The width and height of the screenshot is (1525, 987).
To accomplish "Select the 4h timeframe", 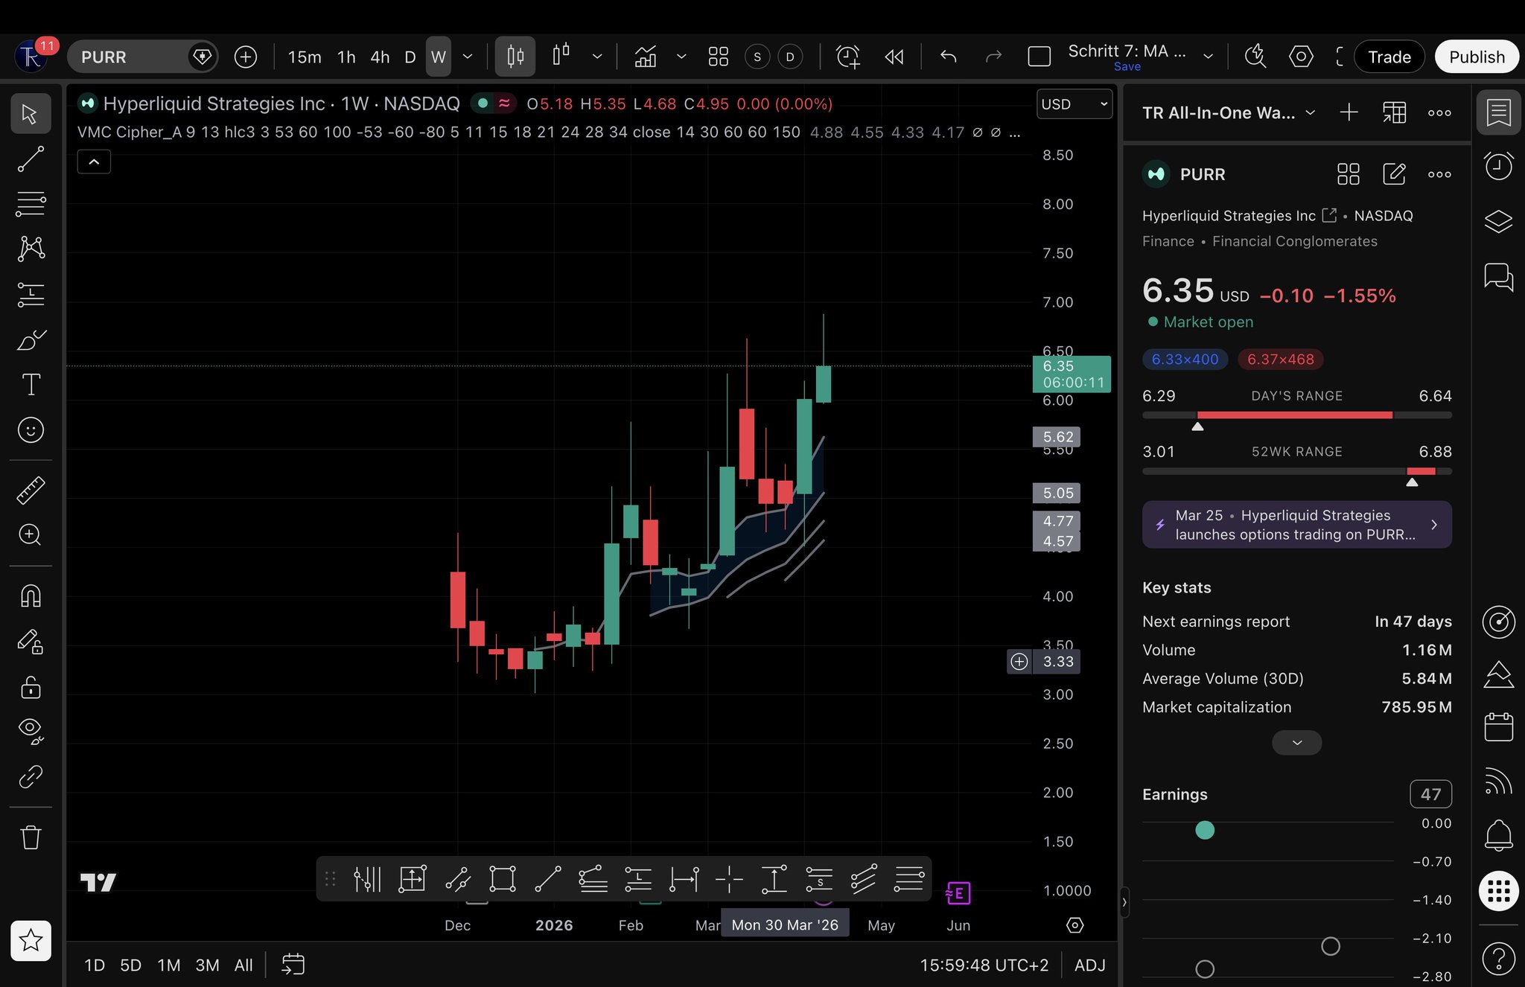I will [x=380, y=57].
